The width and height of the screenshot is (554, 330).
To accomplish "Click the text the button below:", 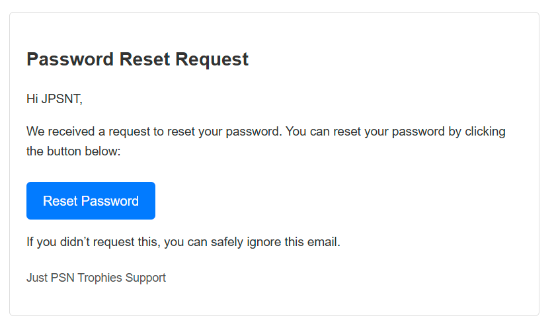I will (73, 151).
